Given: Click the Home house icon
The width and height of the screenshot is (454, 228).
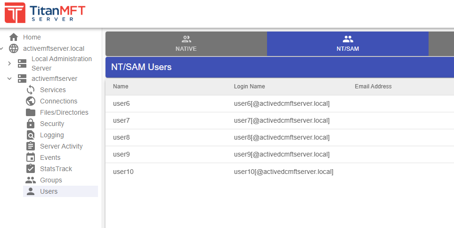Looking at the screenshot, I should [x=14, y=37].
